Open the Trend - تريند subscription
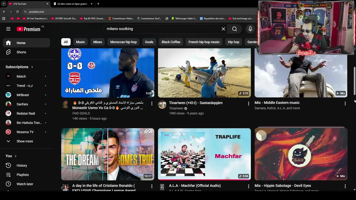 point(26,86)
